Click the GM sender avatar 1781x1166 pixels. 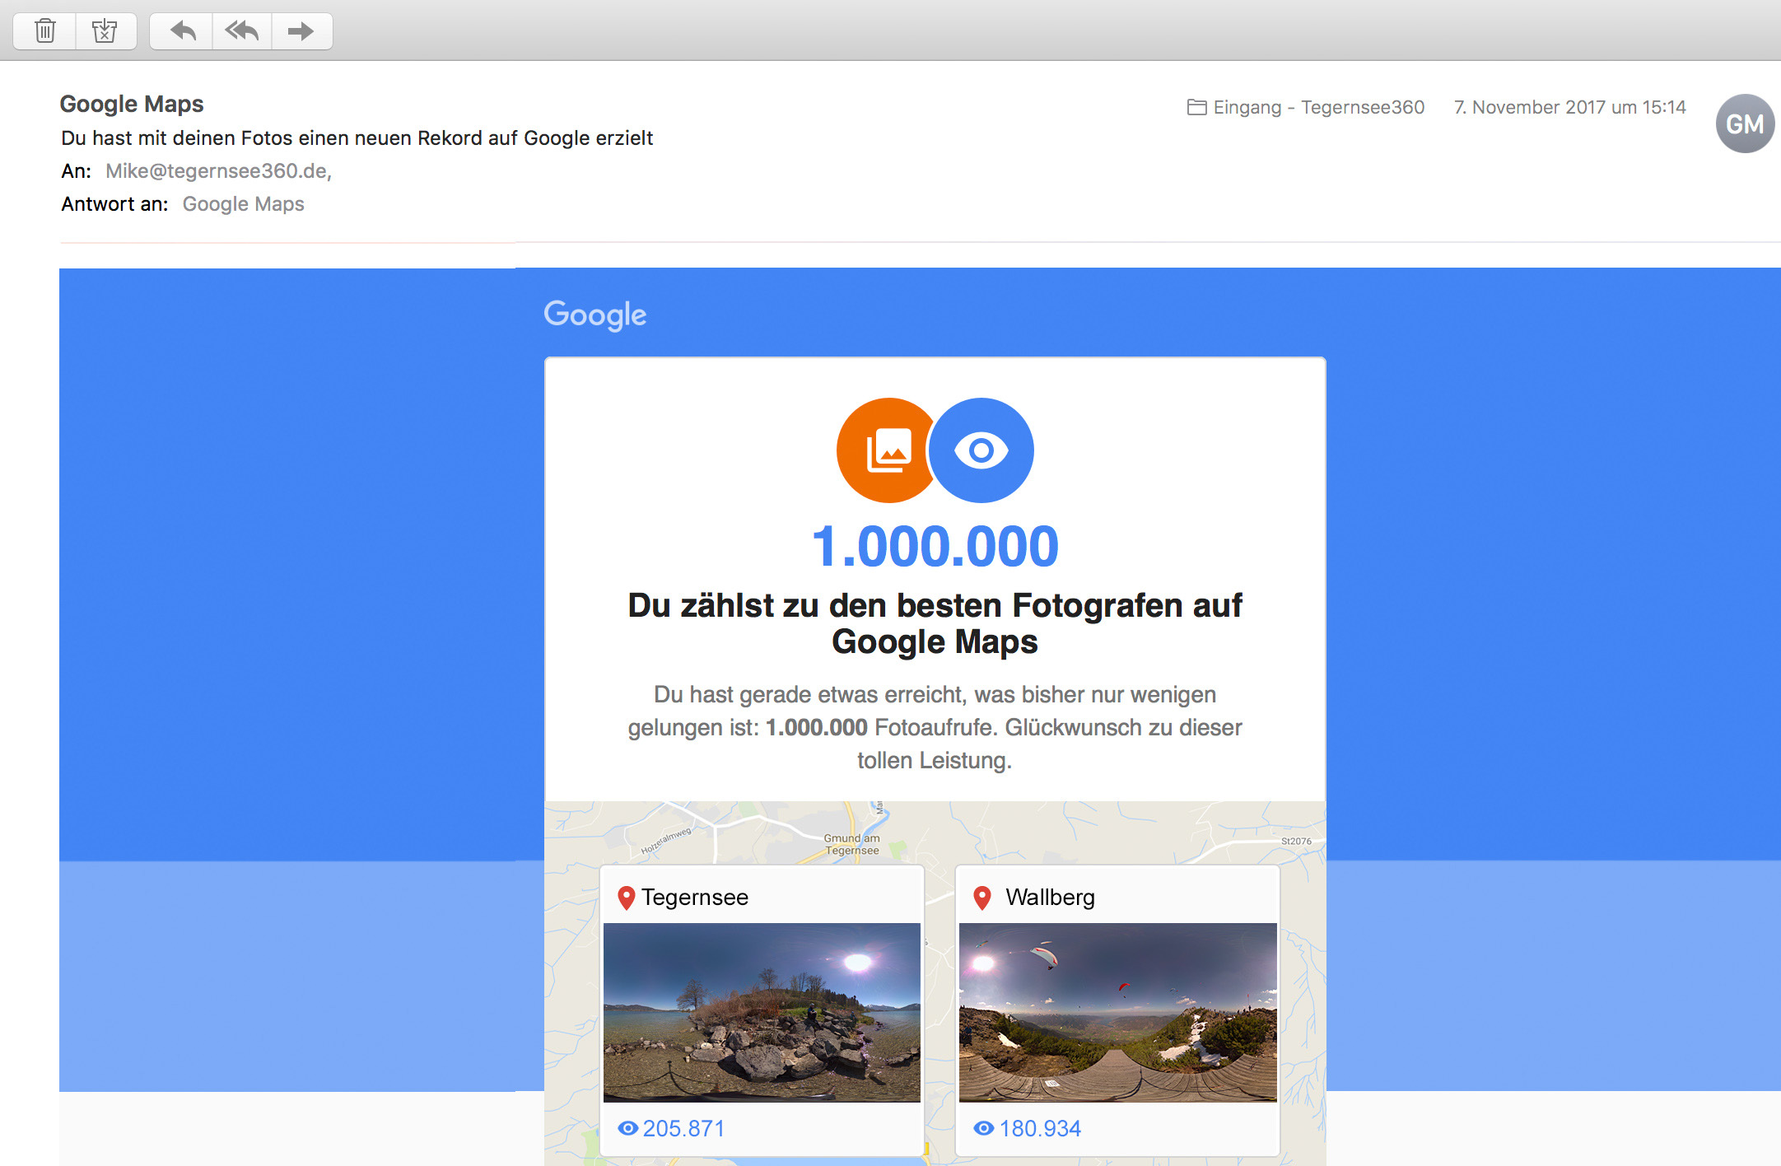(x=1744, y=124)
